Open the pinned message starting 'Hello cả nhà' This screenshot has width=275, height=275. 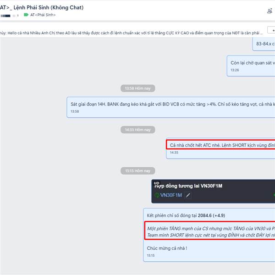coord(131,33)
